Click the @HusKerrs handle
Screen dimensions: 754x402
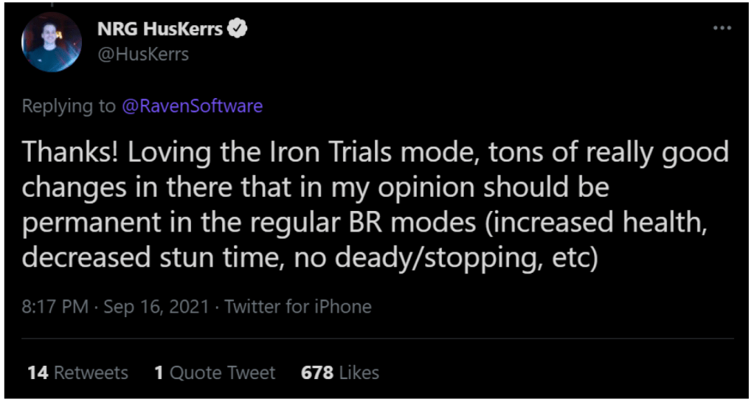(142, 54)
